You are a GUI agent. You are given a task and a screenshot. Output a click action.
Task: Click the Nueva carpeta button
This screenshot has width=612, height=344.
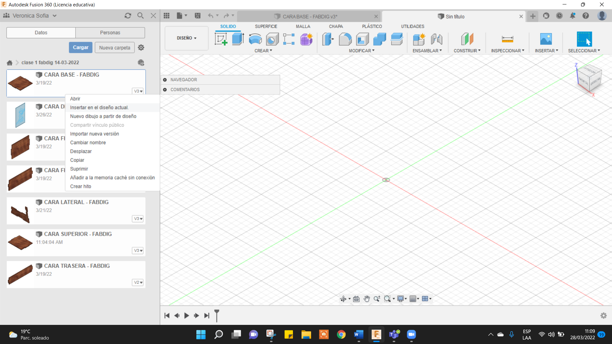(114, 47)
